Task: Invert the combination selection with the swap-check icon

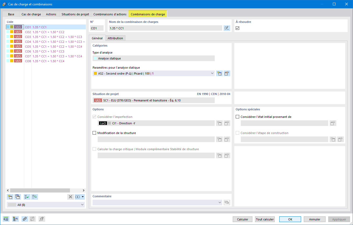Action: [x=34, y=197]
